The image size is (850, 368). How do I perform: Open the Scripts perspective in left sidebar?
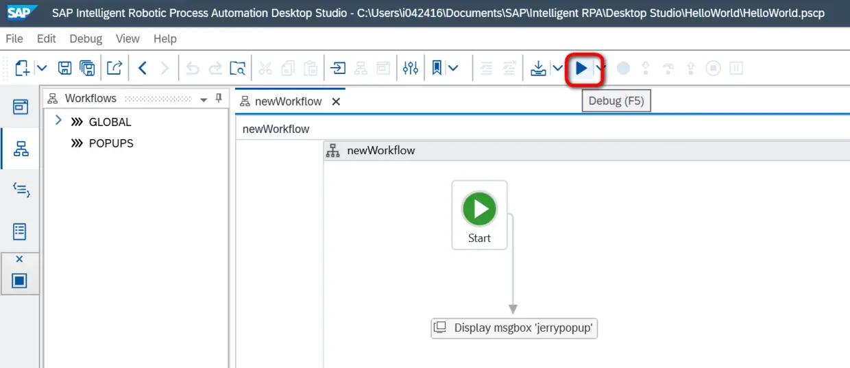(21, 190)
